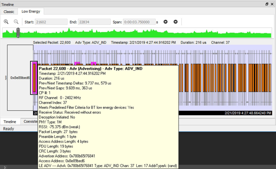Image resolution: width=276 pixels, height=169 pixels.
Task: Click the Channel Index: 37 line
Action: point(53,102)
